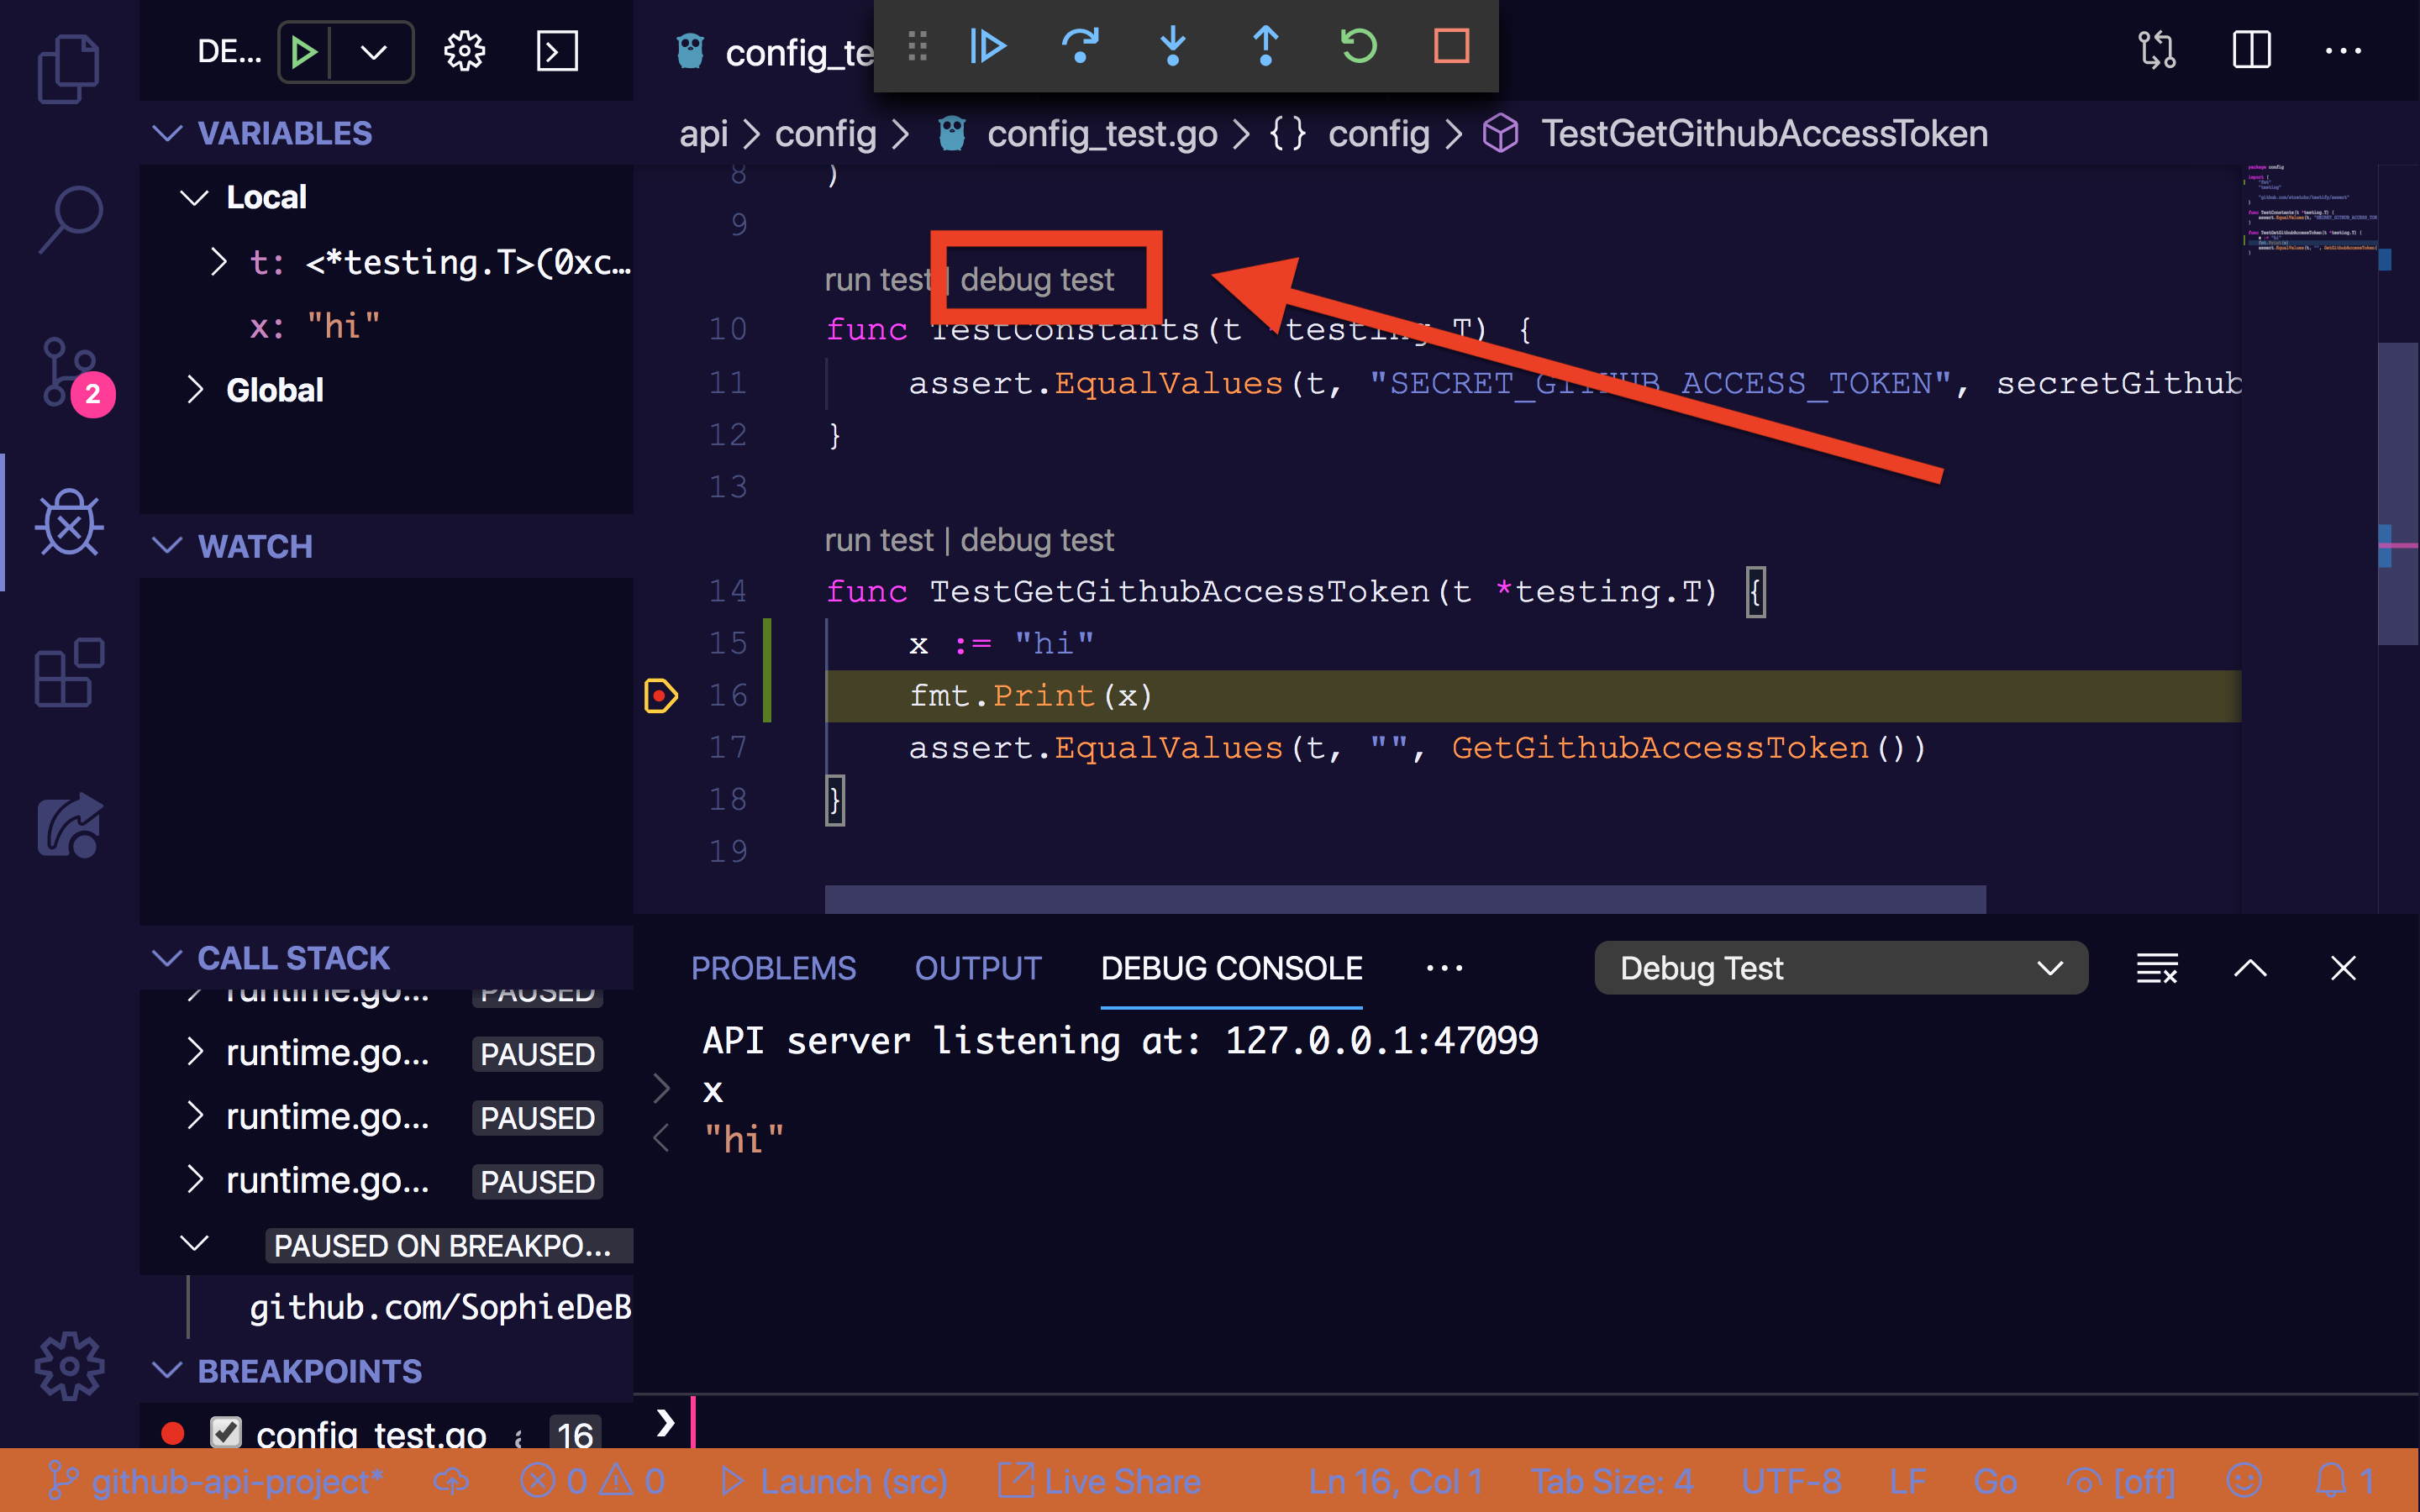Open the Debug Test console dropdown
The image size is (2420, 1512).
[x=1840, y=968]
